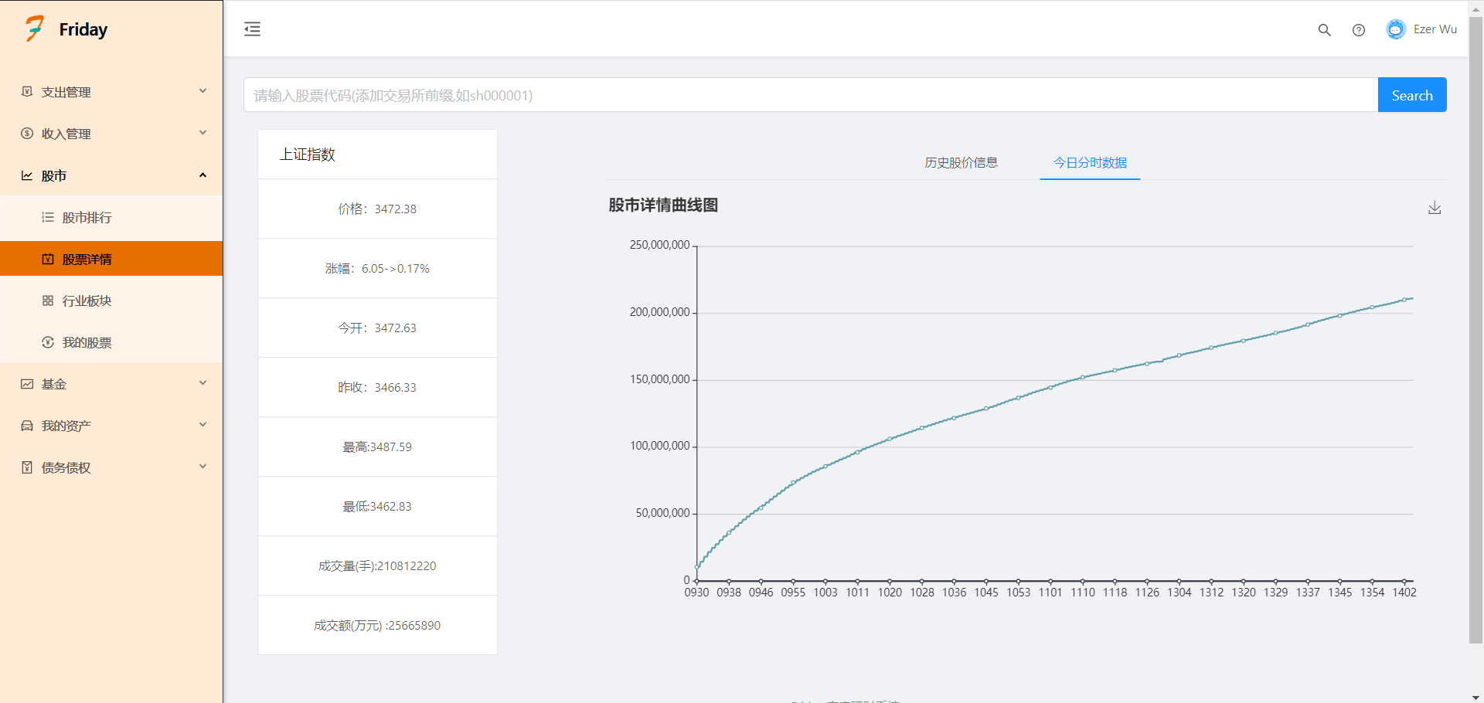Expand the 基金 menu
1484x703 pixels.
click(111, 384)
